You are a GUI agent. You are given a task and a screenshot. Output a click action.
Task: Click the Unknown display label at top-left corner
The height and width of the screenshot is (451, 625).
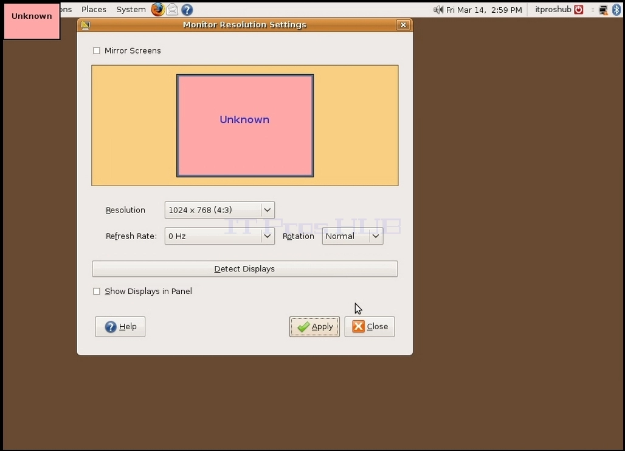(32, 21)
